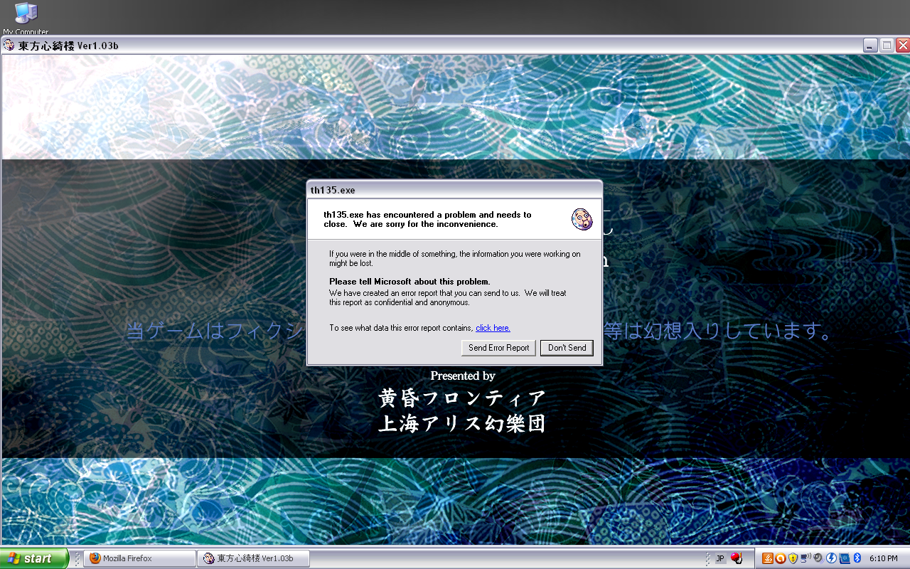This screenshot has height=569, width=910.
Task: Click the error dialog's face icon
Action: (x=582, y=220)
